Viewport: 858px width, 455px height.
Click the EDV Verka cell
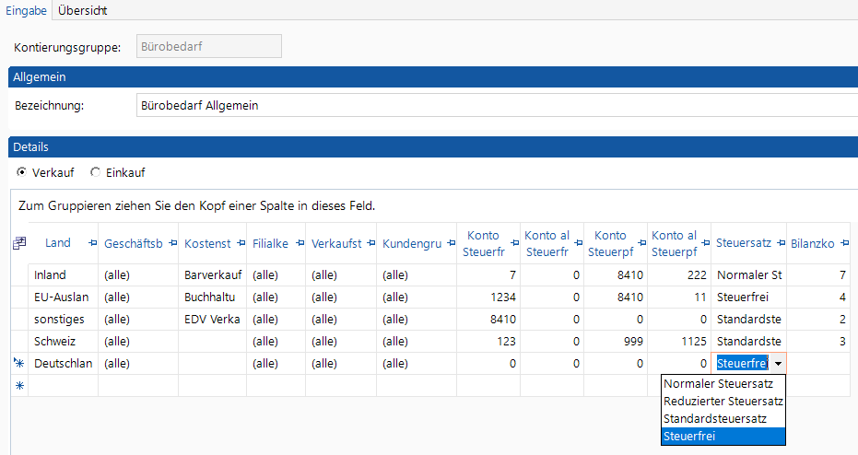pyautogui.click(x=212, y=320)
